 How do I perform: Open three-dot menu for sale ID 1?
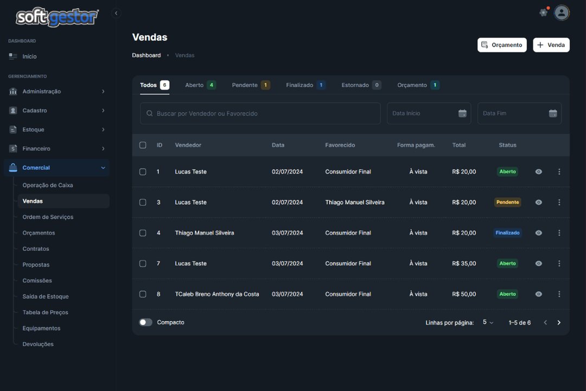point(559,172)
